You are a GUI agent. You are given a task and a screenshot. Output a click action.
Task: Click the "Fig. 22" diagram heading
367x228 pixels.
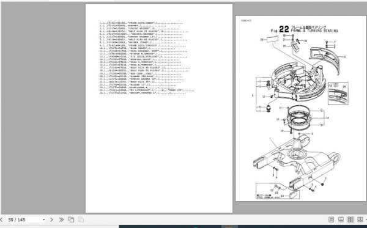280,29
